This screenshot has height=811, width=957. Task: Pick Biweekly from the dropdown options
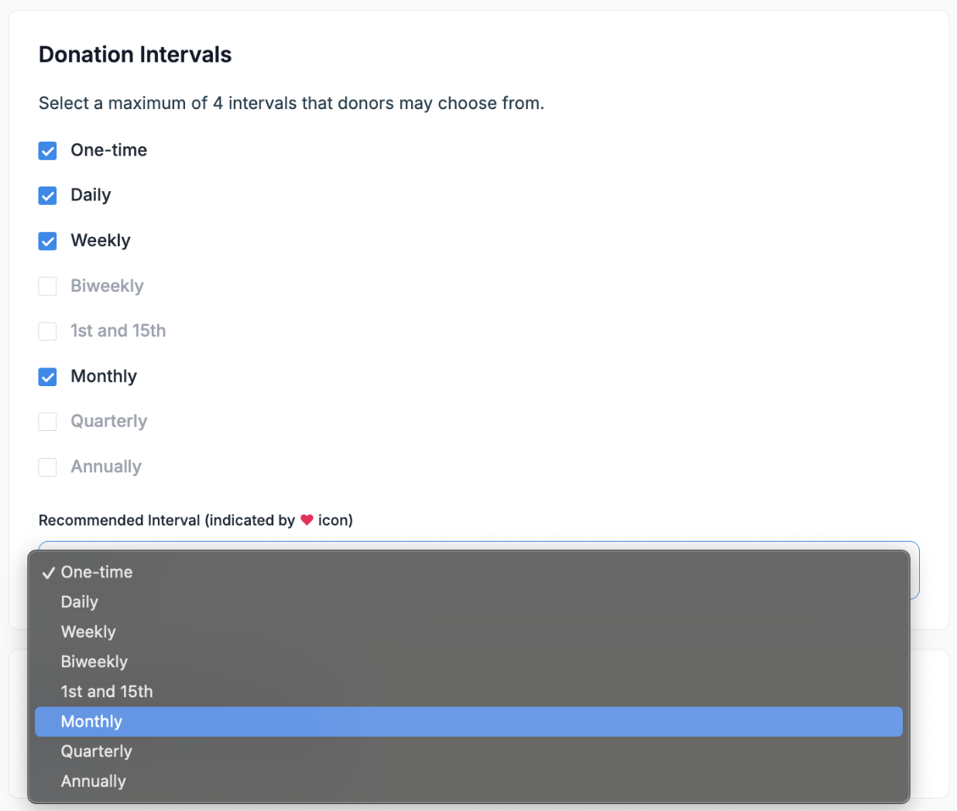point(468,662)
